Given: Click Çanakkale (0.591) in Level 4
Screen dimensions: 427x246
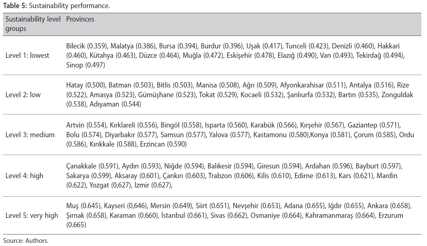Looking at the screenshot, I should [x=92, y=166].
